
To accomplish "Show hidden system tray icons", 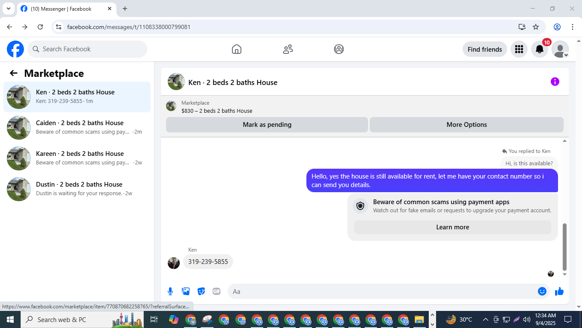I will point(485,319).
